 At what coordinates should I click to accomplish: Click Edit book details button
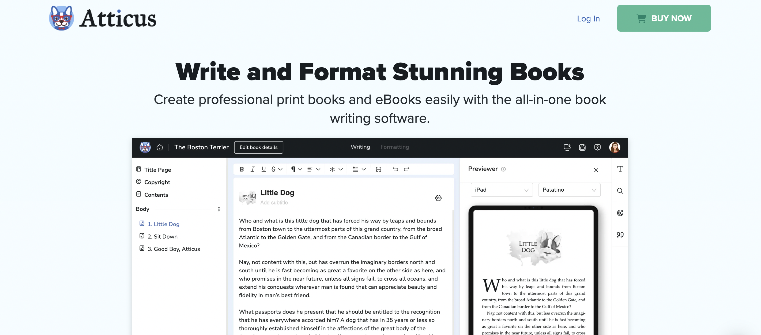[258, 147]
